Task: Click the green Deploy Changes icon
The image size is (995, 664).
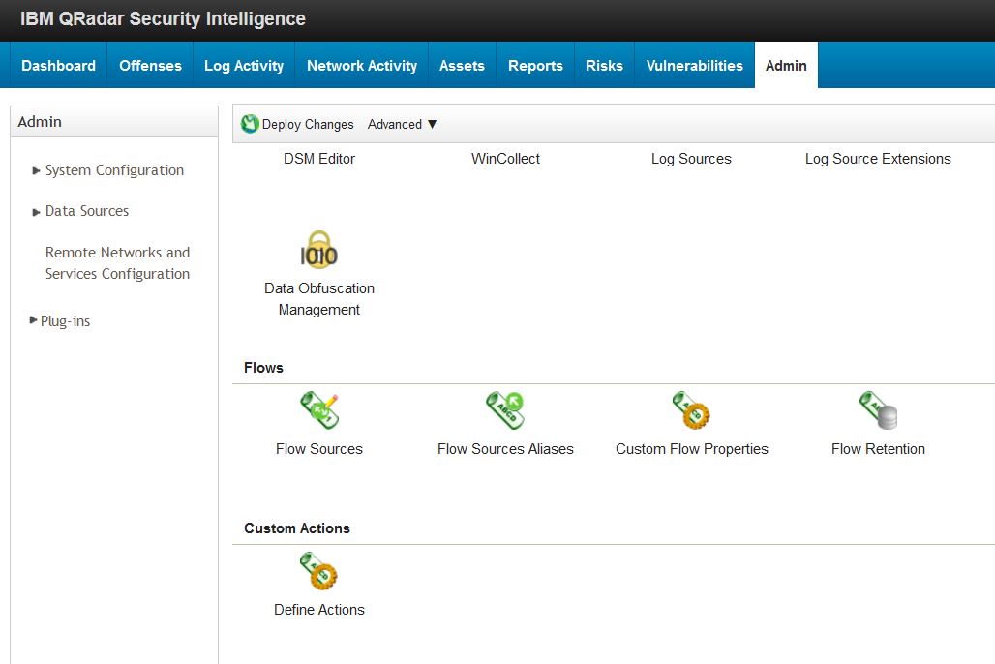Action: point(250,124)
